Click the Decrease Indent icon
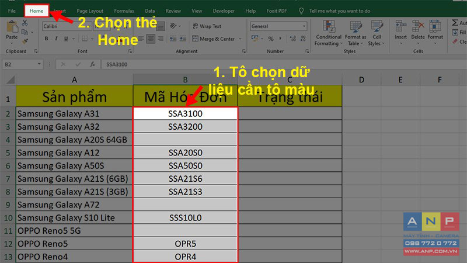The image size is (467, 263). (x=173, y=39)
